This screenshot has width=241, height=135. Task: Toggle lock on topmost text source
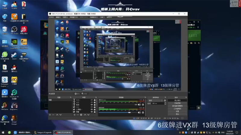(x=95, y=100)
